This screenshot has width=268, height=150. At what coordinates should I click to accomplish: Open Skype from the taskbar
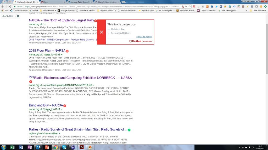(64, 147)
